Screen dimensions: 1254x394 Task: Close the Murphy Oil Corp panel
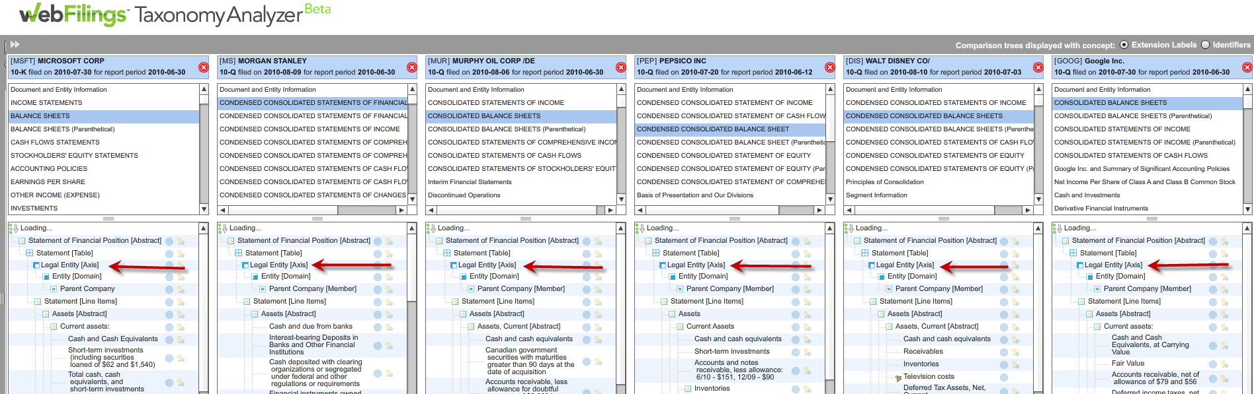621,67
